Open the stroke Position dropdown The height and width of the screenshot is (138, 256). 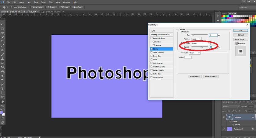coord(196,39)
